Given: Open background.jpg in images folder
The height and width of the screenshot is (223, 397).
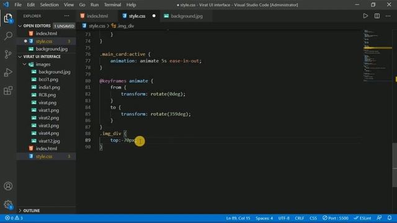Looking at the screenshot, I should pos(47,72).
